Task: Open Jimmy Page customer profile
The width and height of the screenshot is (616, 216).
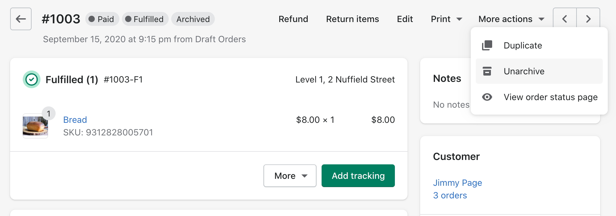Action: pos(457,183)
